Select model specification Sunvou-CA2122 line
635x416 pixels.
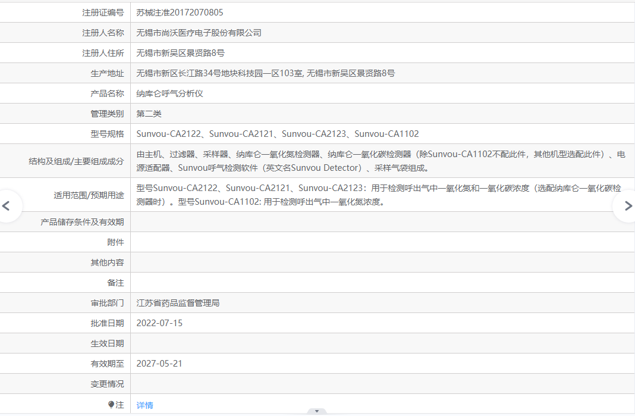[x=278, y=134]
